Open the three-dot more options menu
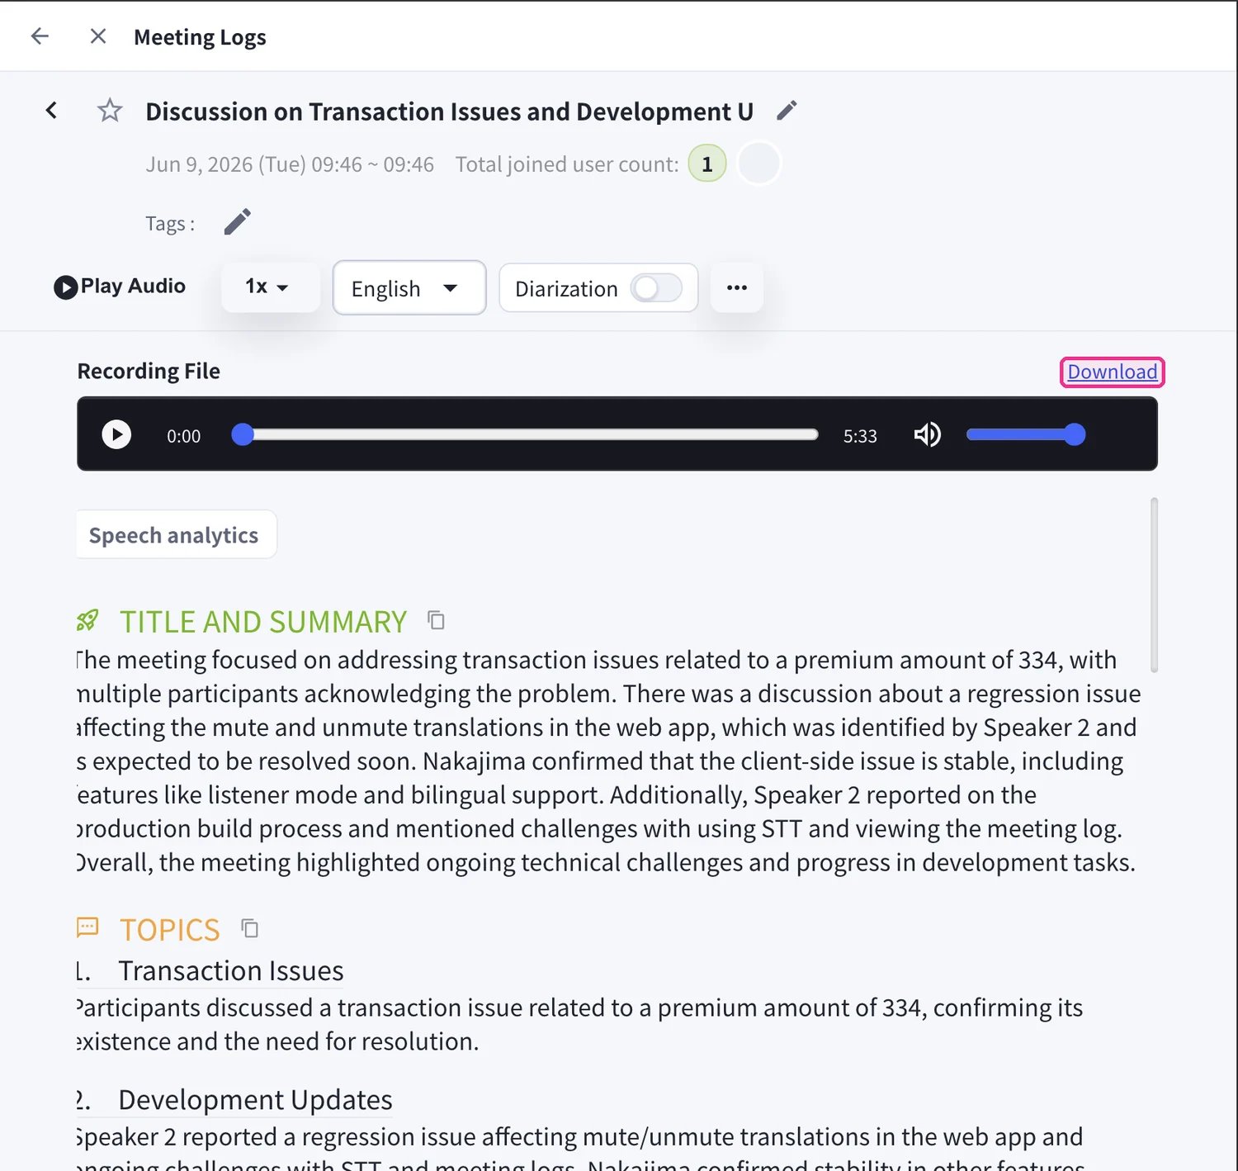The width and height of the screenshot is (1238, 1171). (737, 287)
